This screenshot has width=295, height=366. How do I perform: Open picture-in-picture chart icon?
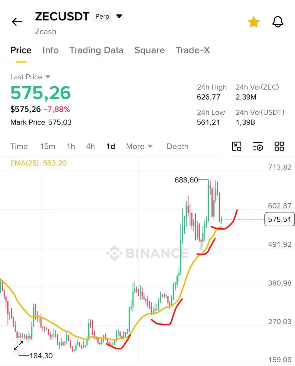(x=237, y=146)
